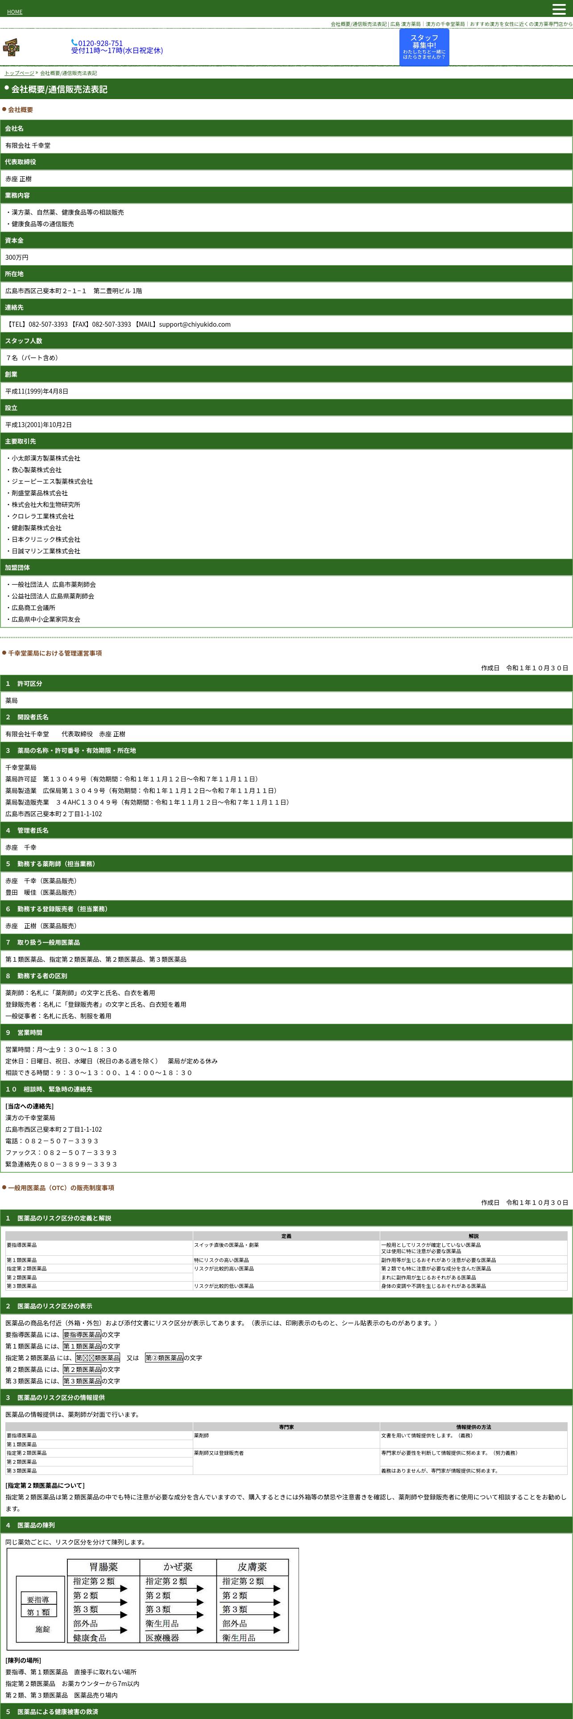
Task: Click the boxed 第１類医薬品 label text
Action: pyautogui.click(x=82, y=1347)
